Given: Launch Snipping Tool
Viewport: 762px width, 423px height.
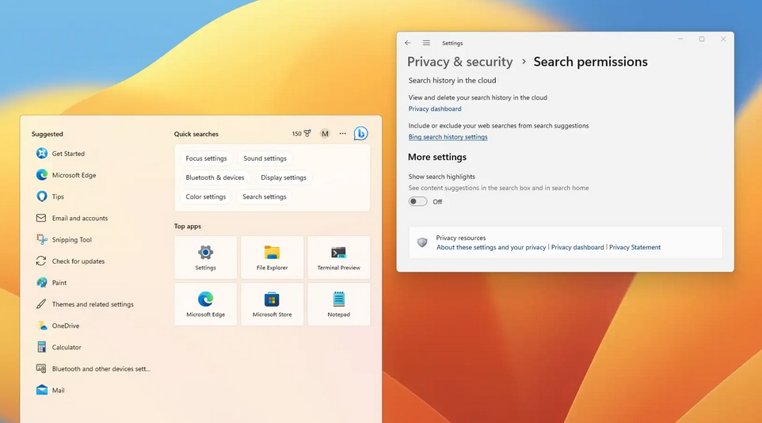Looking at the screenshot, I should coord(63,240).
